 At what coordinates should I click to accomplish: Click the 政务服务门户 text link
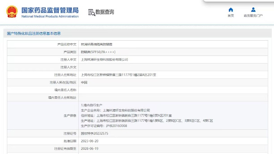[253, 16]
